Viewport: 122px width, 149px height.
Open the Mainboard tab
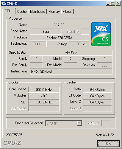[37, 12]
